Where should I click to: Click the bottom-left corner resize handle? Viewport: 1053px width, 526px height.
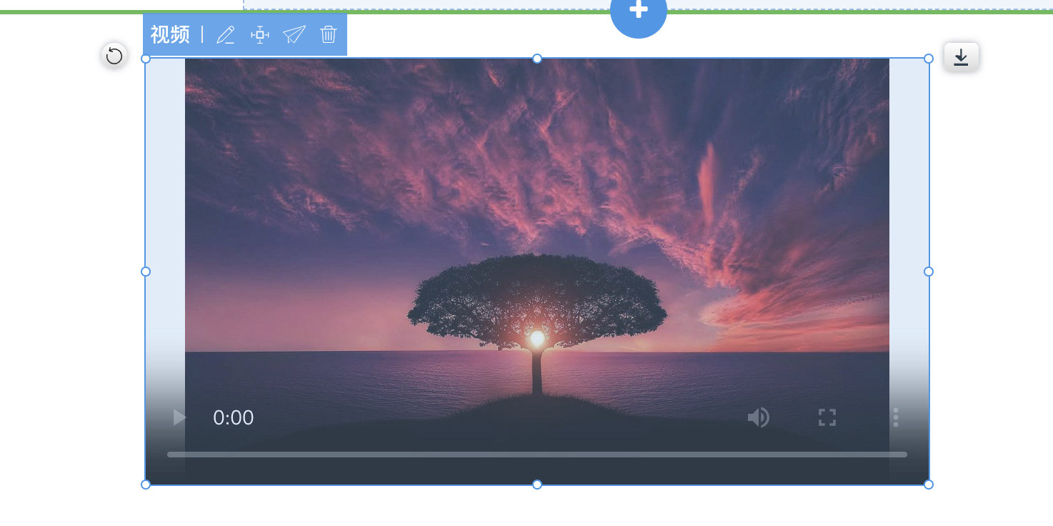146,485
